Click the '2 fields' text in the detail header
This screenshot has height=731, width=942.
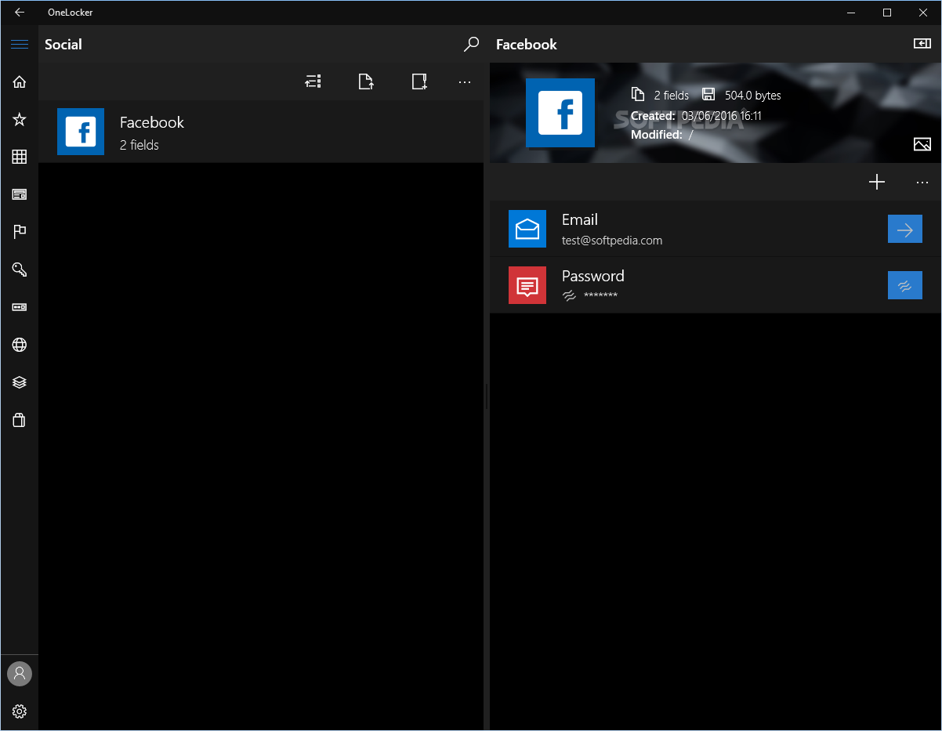coord(672,96)
